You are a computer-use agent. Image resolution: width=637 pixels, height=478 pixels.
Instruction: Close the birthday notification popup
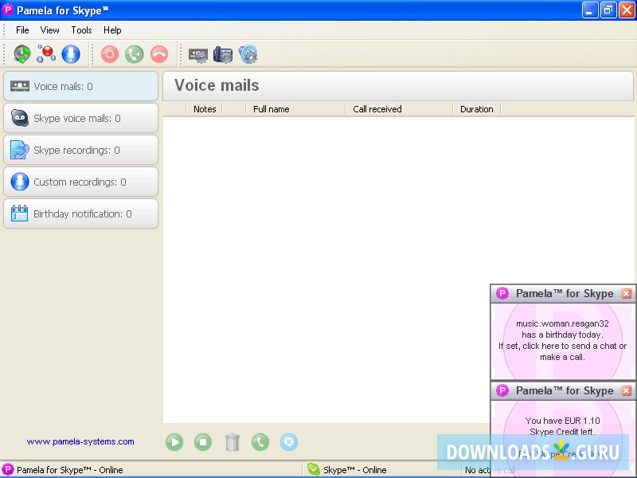tap(626, 293)
